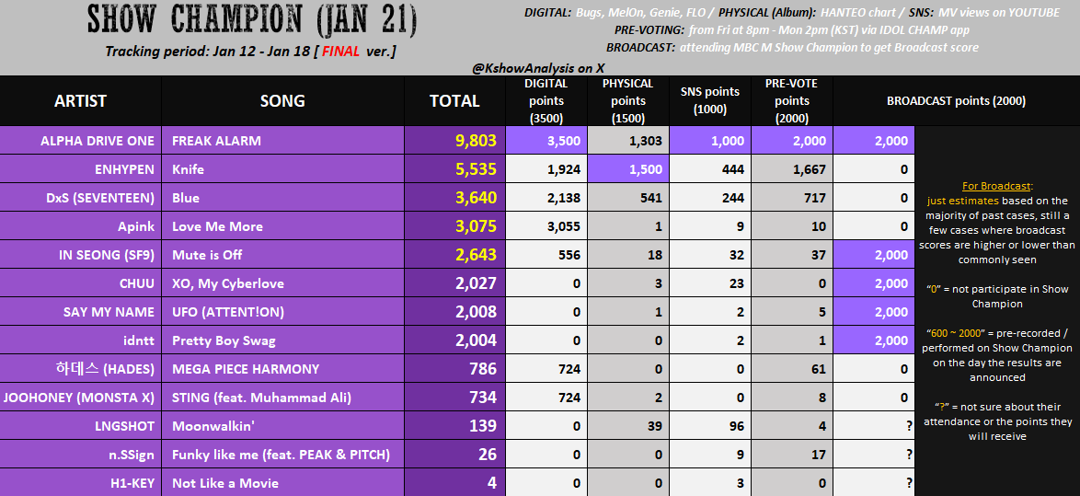Click the Pretty Boy Swag song cell
The image size is (1080, 496).
(283, 340)
